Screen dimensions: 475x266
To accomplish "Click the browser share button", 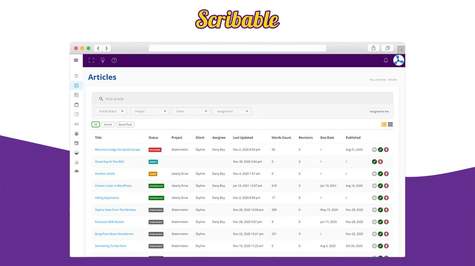I will point(373,48).
